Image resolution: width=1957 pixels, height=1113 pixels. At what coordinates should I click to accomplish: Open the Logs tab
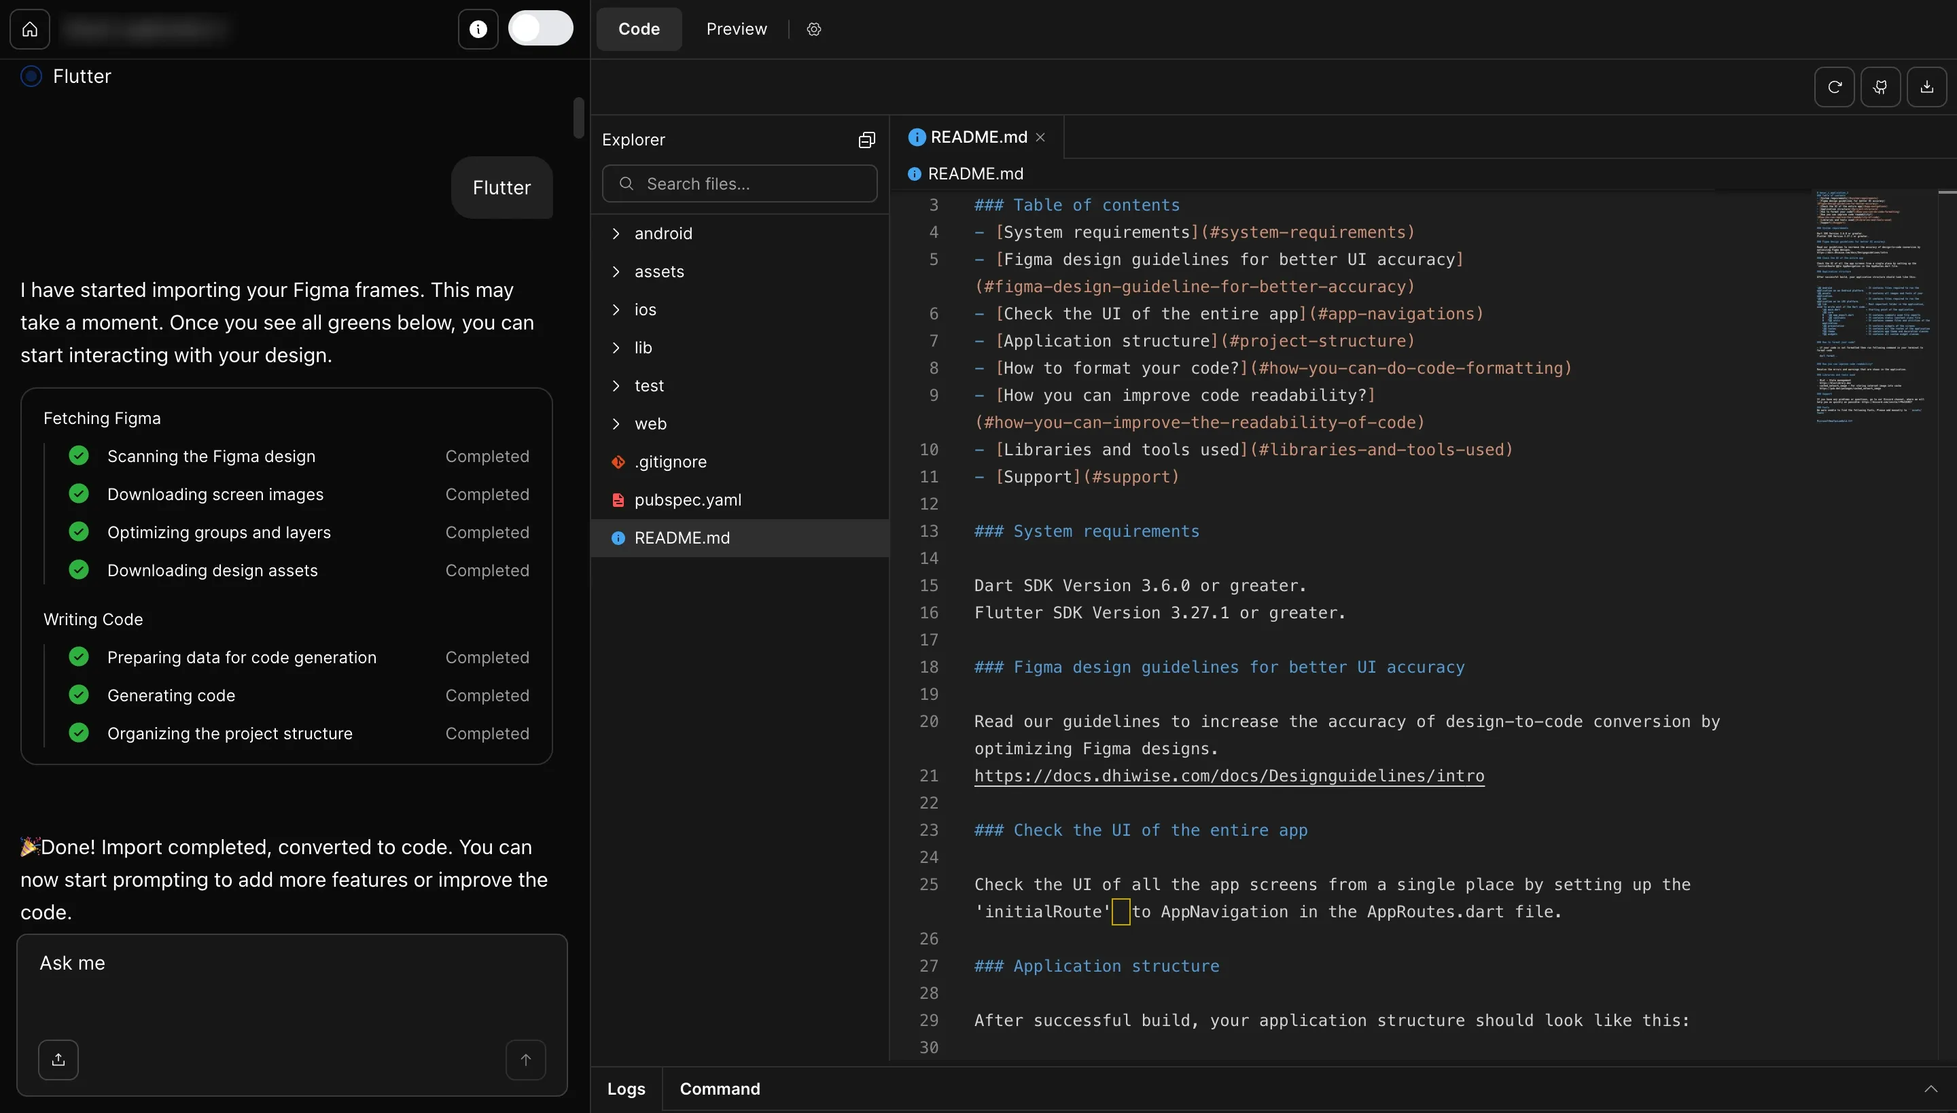click(x=626, y=1089)
